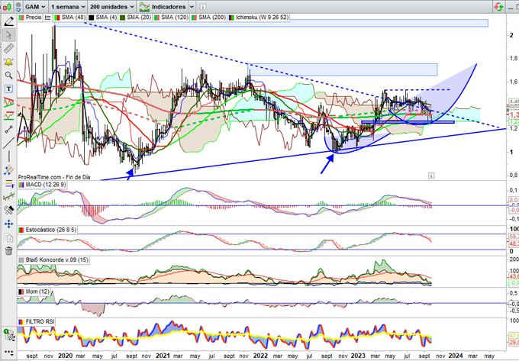Click the 2023 label on time axis

pyautogui.click(x=358, y=356)
